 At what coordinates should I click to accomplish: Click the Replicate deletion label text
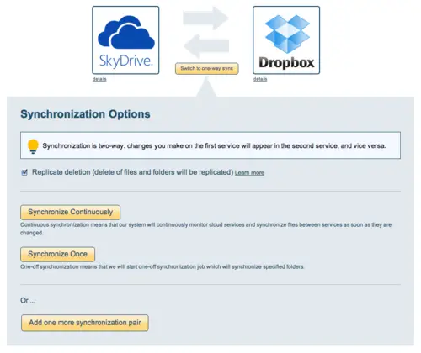coord(132,172)
